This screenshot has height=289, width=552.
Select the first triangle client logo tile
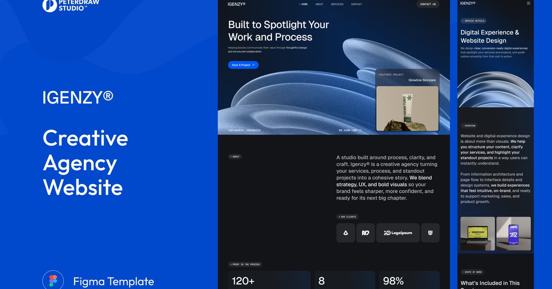point(345,233)
